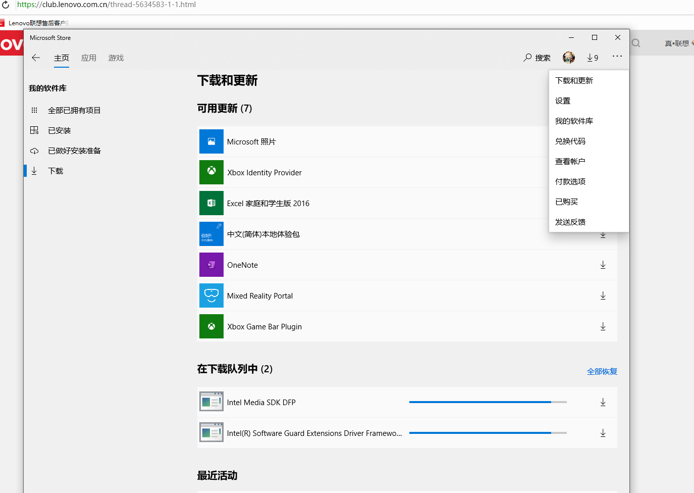The image size is (694, 493).
Task: Click the Intel Media SDK DFP icon
Action: click(x=211, y=402)
